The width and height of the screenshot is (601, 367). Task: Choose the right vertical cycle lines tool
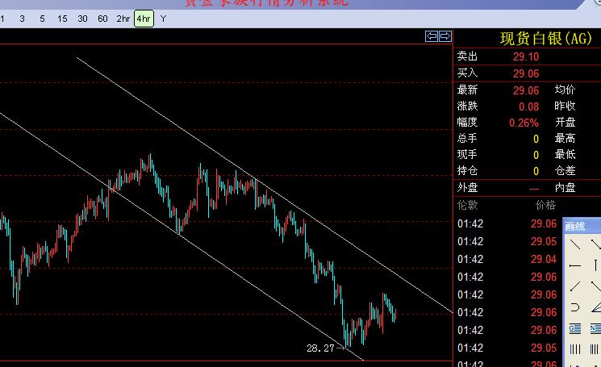click(595, 349)
